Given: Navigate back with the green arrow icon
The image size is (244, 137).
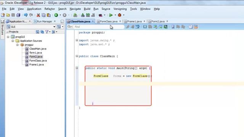Looking at the screenshot, I should click(x=56, y=15).
